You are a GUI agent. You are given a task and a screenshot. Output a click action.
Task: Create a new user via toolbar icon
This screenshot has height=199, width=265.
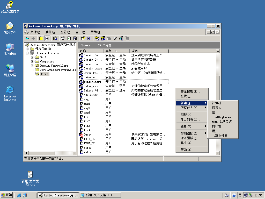(x=97, y=38)
